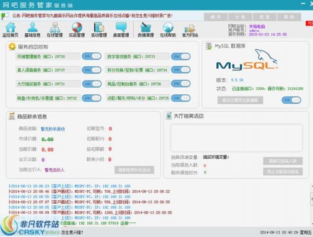The height and width of the screenshot is (237, 313).
Task: Toggle the 点歌/聊天/呼叫/评分 port 28735 switch
Action: 181,98
